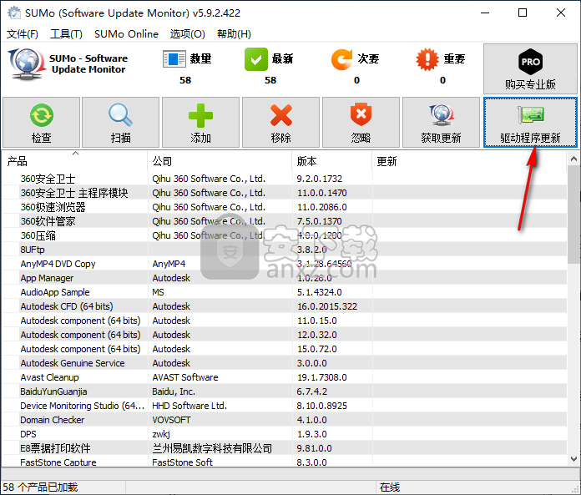Click the 扫描 (Scan) magnifier button
581x495 pixels.
coord(120,122)
